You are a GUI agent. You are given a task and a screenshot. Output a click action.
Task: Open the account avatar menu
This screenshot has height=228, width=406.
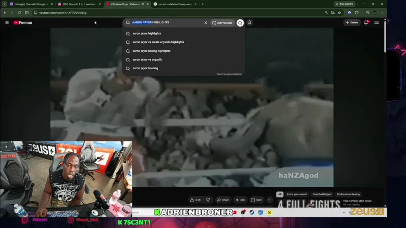tap(377, 22)
